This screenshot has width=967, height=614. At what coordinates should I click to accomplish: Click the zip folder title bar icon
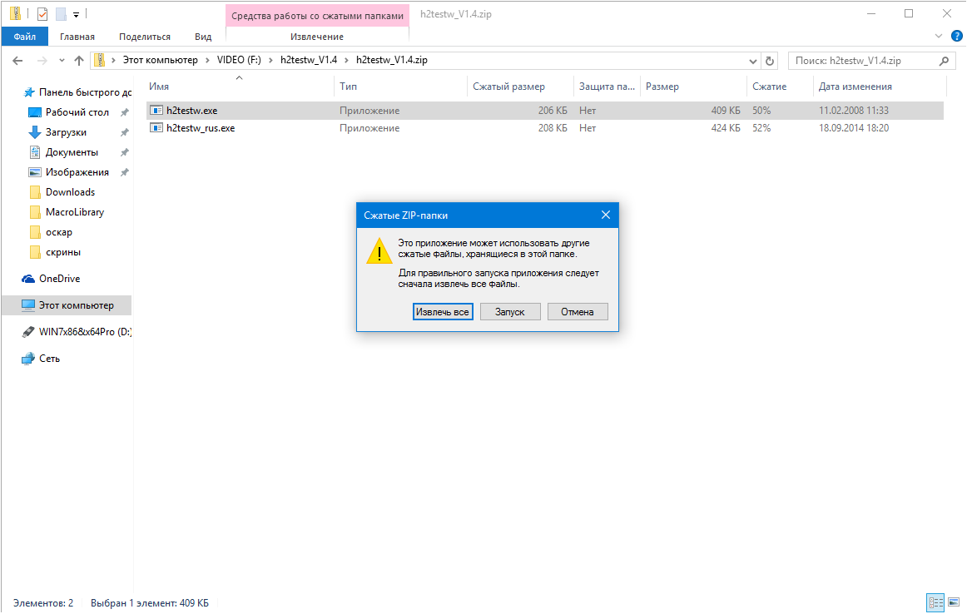click(15, 13)
